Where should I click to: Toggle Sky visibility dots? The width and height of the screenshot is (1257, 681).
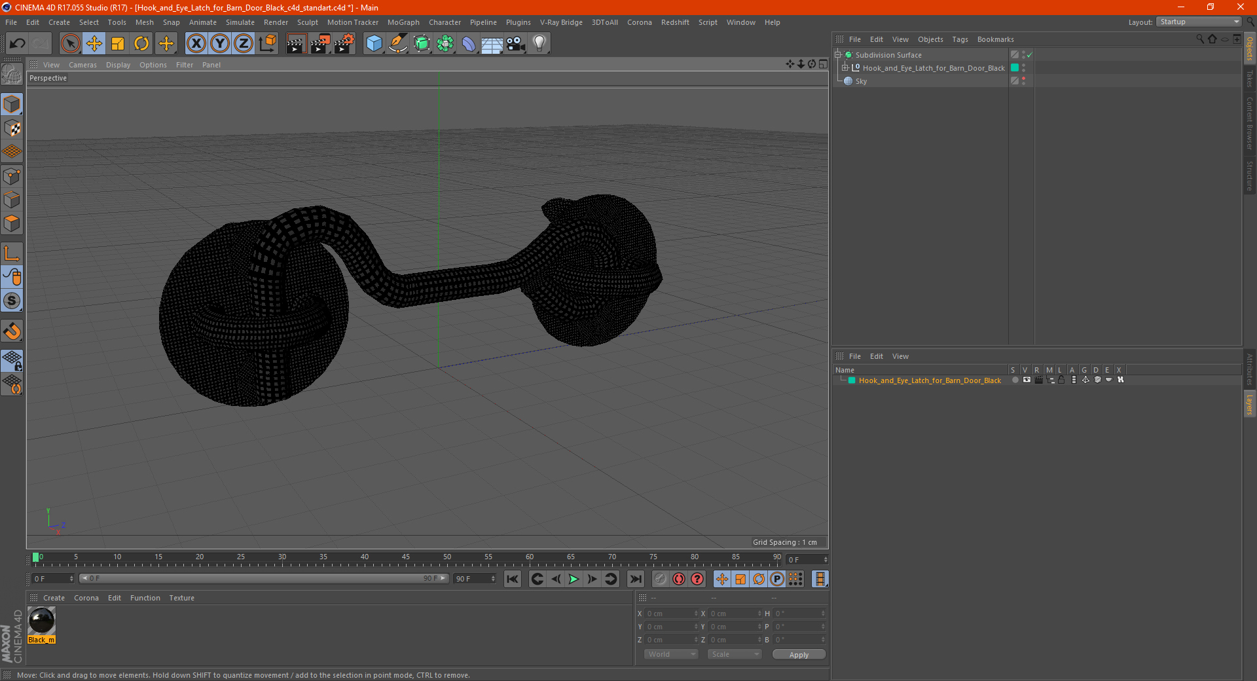(1023, 81)
